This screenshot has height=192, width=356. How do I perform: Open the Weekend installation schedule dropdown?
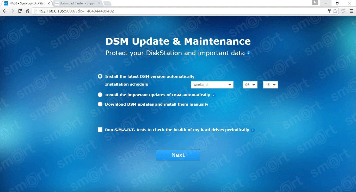coord(212,85)
